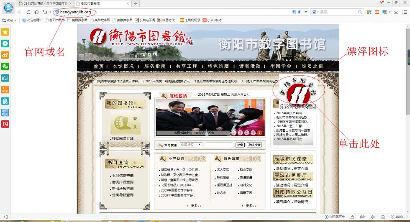Open the 公共电子阅 bookmark

click(145, 20)
